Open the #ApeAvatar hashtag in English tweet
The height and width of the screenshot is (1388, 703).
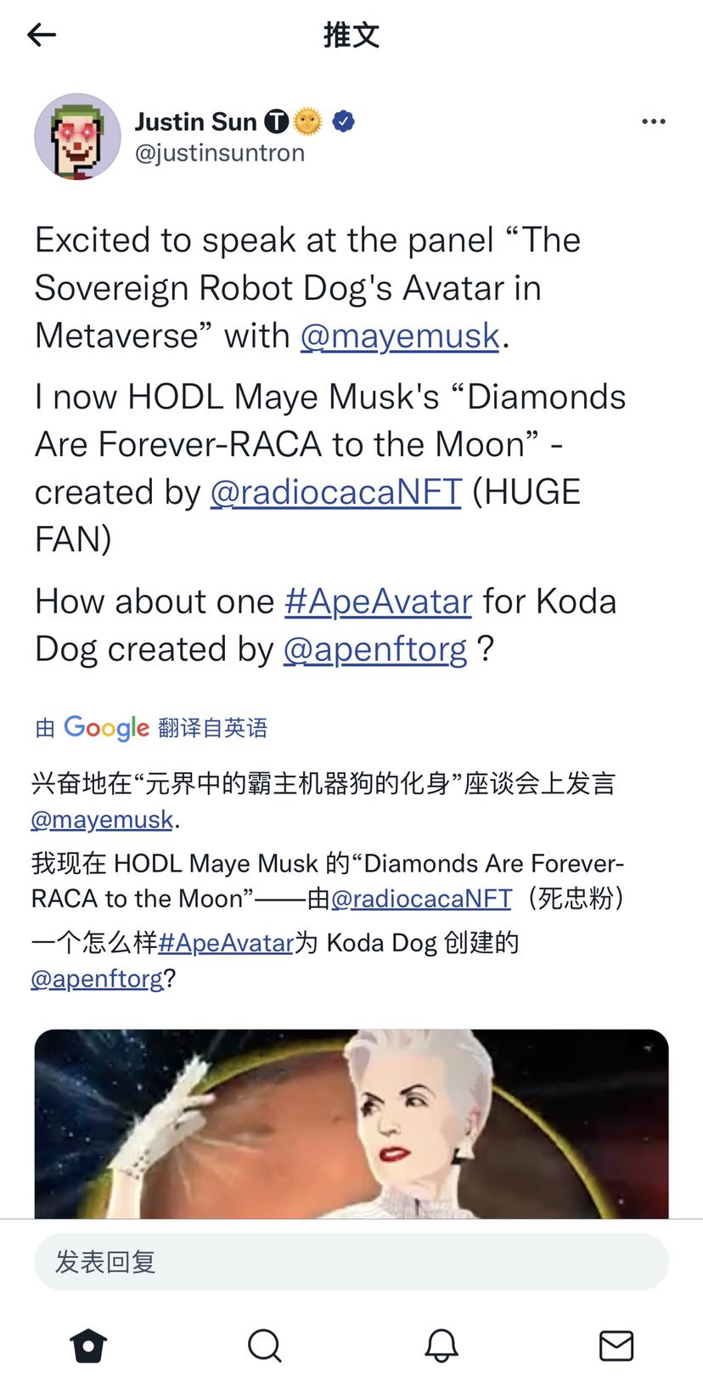[x=379, y=601]
